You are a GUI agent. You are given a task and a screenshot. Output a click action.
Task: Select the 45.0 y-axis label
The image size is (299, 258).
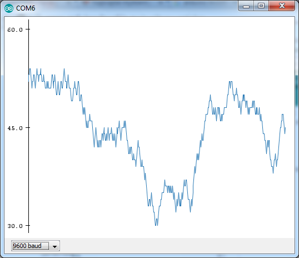click(x=15, y=128)
